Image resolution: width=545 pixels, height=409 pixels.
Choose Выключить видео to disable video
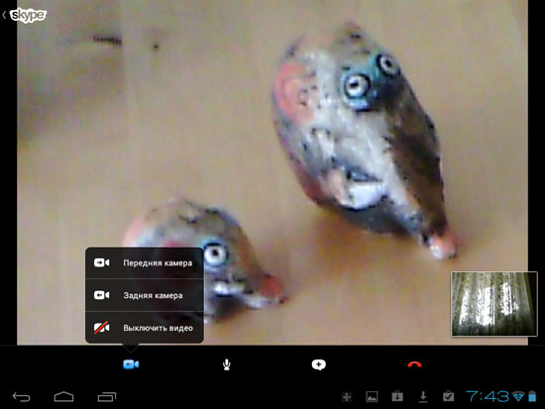145,328
